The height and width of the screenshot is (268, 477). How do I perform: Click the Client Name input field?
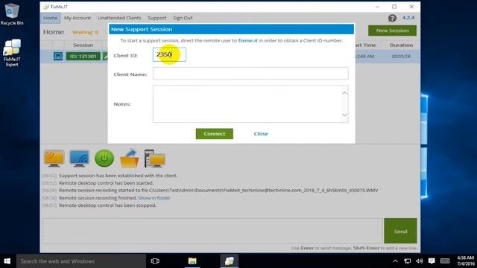[250, 73]
